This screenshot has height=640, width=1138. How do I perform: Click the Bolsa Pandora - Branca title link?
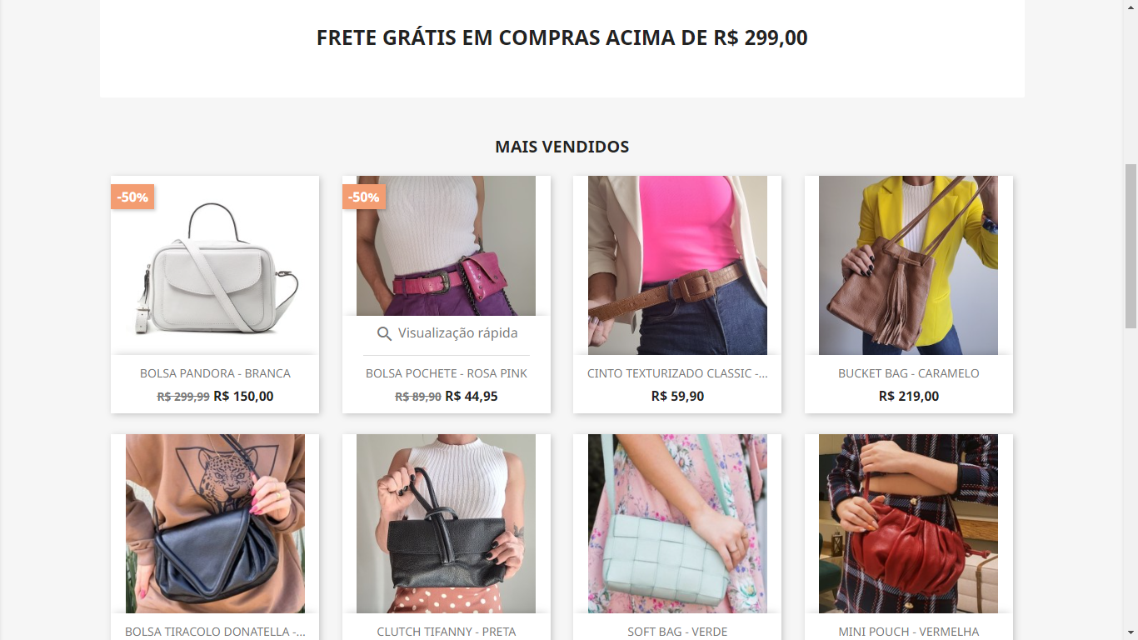[215, 373]
